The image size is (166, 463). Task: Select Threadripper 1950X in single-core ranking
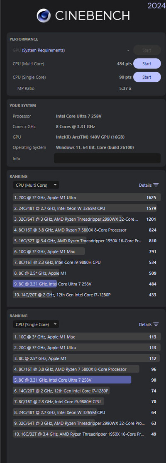pyautogui.click(x=87, y=434)
